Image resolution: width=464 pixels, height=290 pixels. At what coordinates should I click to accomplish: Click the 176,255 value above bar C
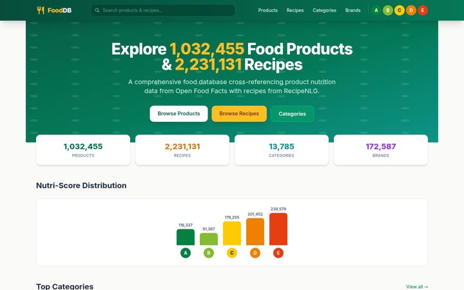pos(232,218)
